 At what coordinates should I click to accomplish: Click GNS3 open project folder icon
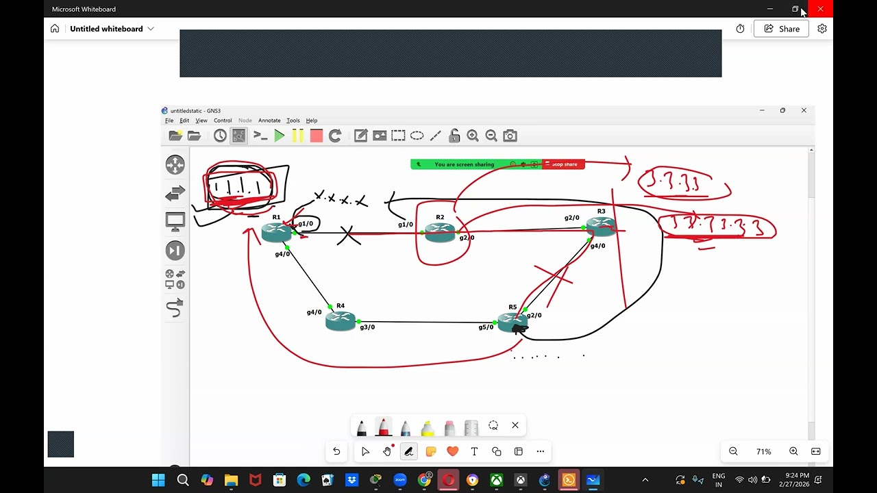pyautogui.click(x=194, y=136)
